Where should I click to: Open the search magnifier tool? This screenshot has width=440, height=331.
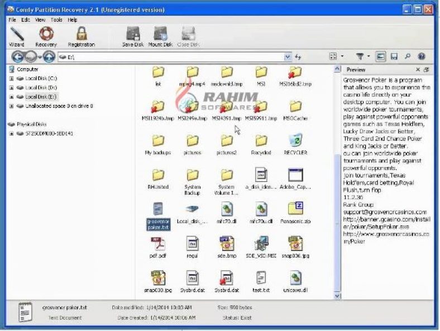[408, 57]
